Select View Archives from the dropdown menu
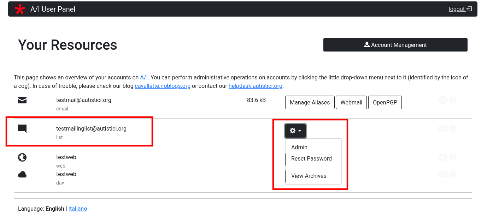 coord(309,176)
